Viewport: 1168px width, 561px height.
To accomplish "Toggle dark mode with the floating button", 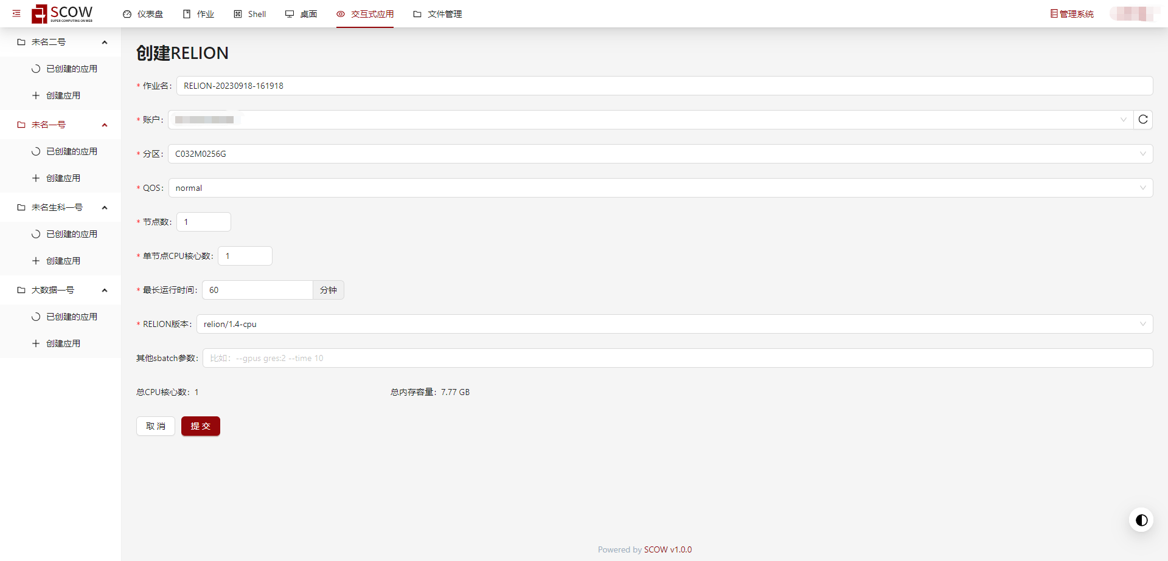I will 1141,520.
